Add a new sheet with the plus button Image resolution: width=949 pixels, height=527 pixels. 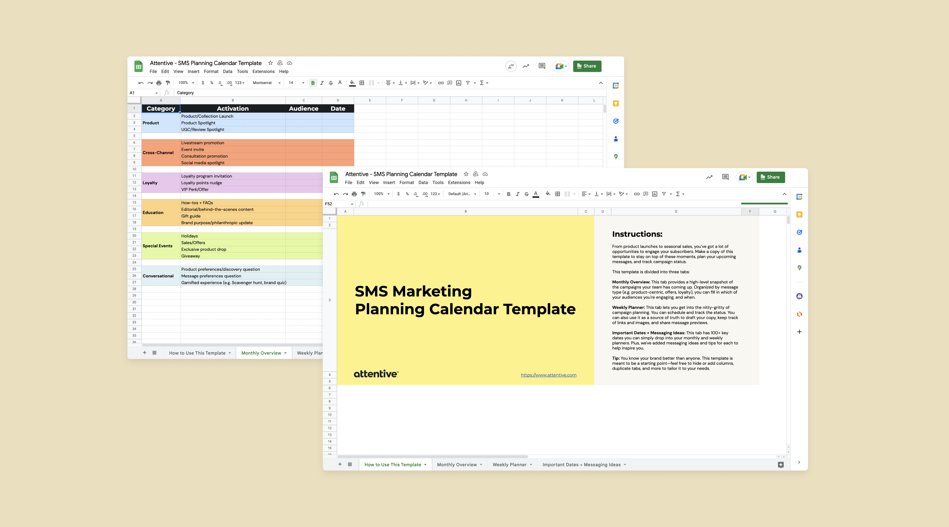[x=340, y=464]
